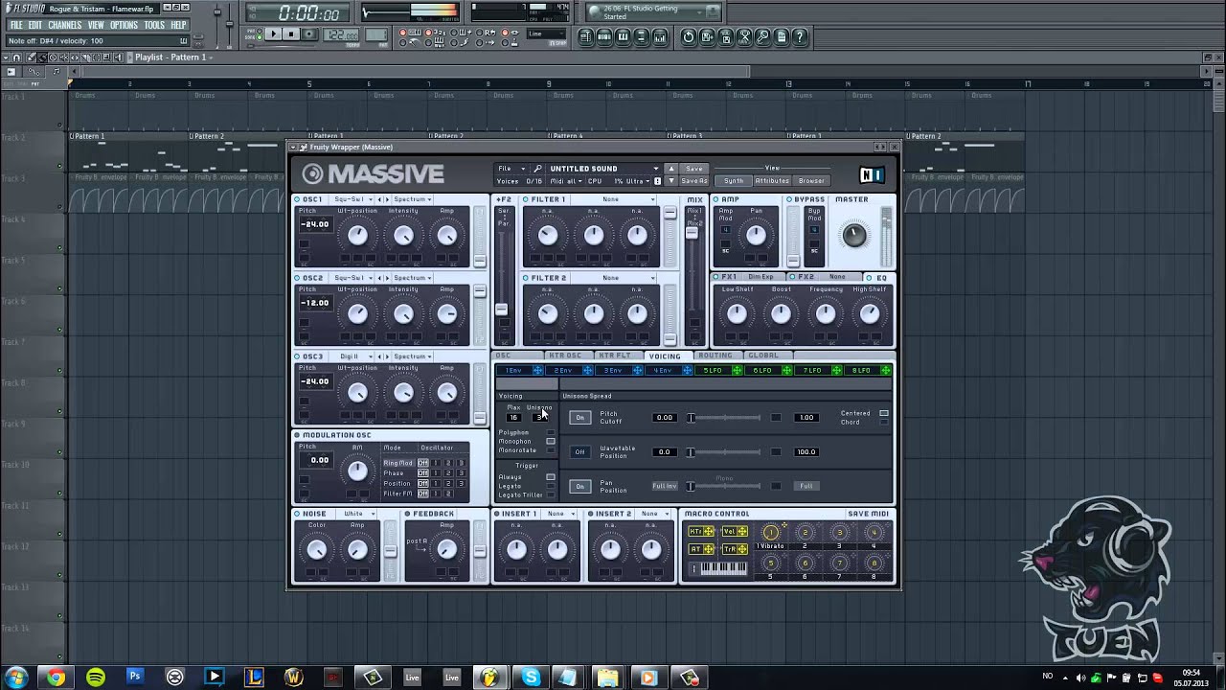Open the Massive File menu dropdown
The height and width of the screenshot is (690, 1226).
tap(511, 169)
